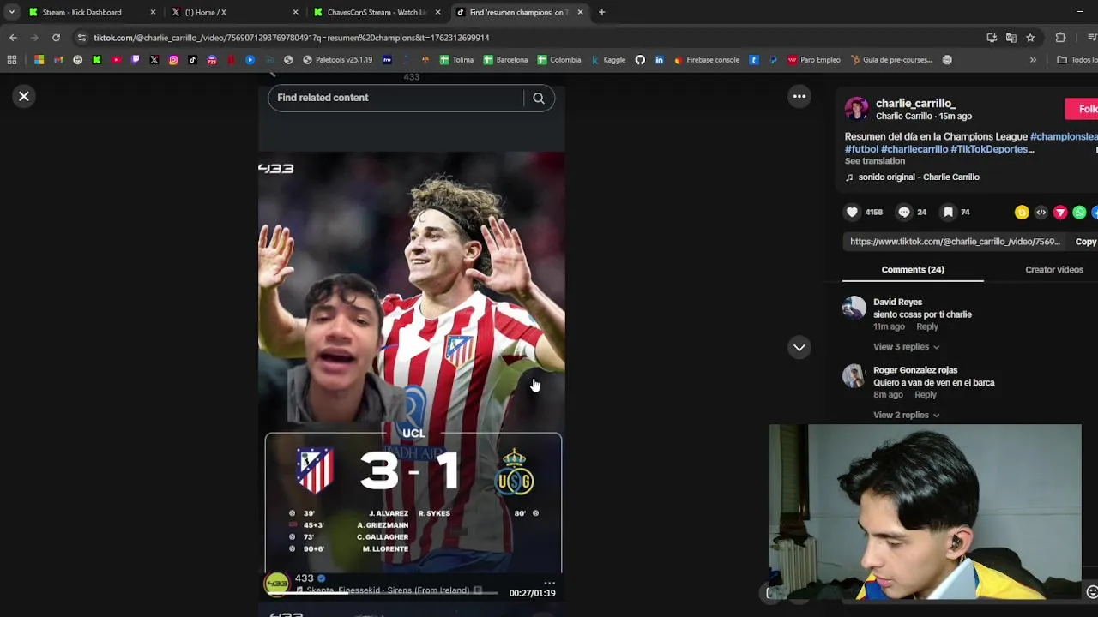The image size is (1098, 617).
Task: Open the three-dot more options menu
Action: click(x=799, y=97)
